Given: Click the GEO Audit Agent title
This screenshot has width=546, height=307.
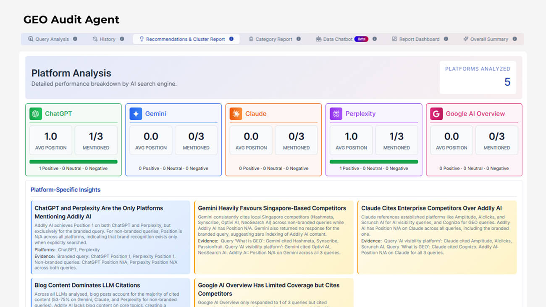Looking at the screenshot, I should (71, 19).
